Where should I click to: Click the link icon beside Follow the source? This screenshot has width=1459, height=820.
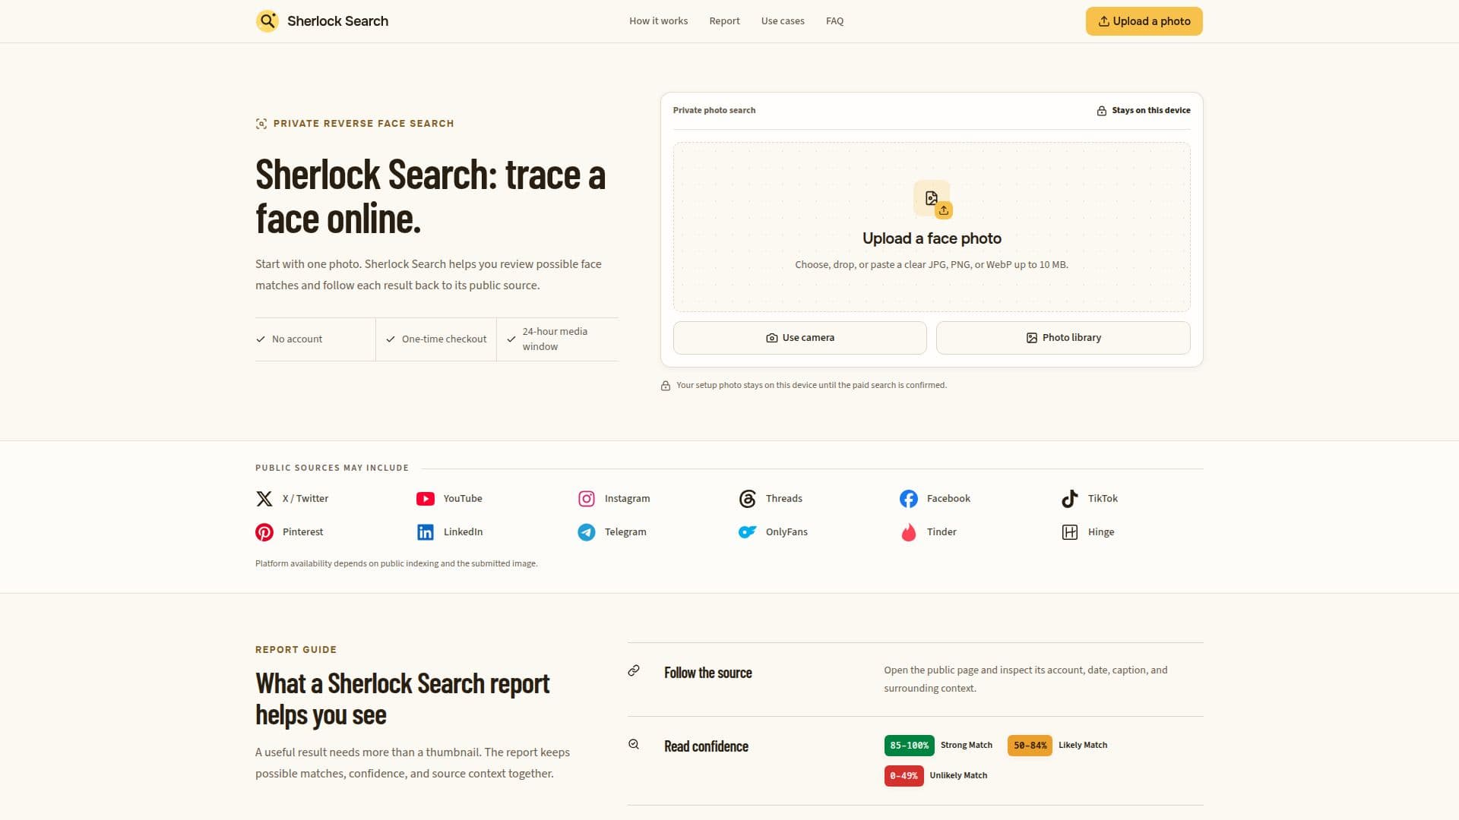634,670
